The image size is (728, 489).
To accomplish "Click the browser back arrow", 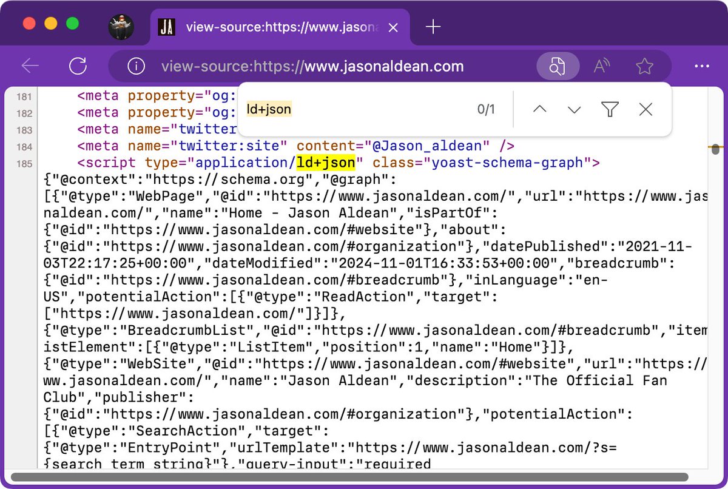I will (x=30, y=66).
